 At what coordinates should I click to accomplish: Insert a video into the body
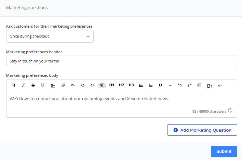coord(73,85)
